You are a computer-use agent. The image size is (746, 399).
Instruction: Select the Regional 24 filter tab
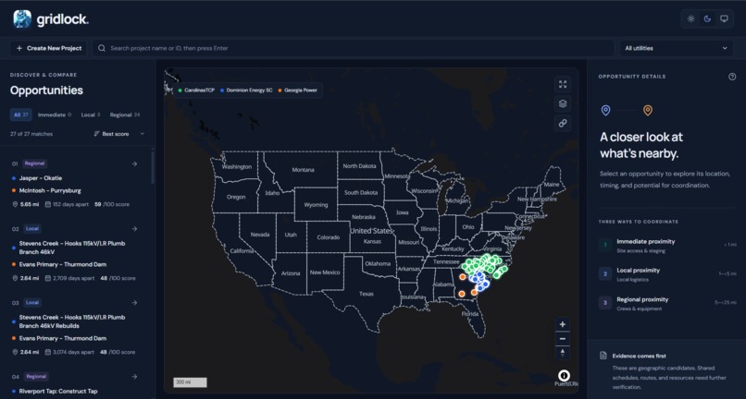(125, 115)
